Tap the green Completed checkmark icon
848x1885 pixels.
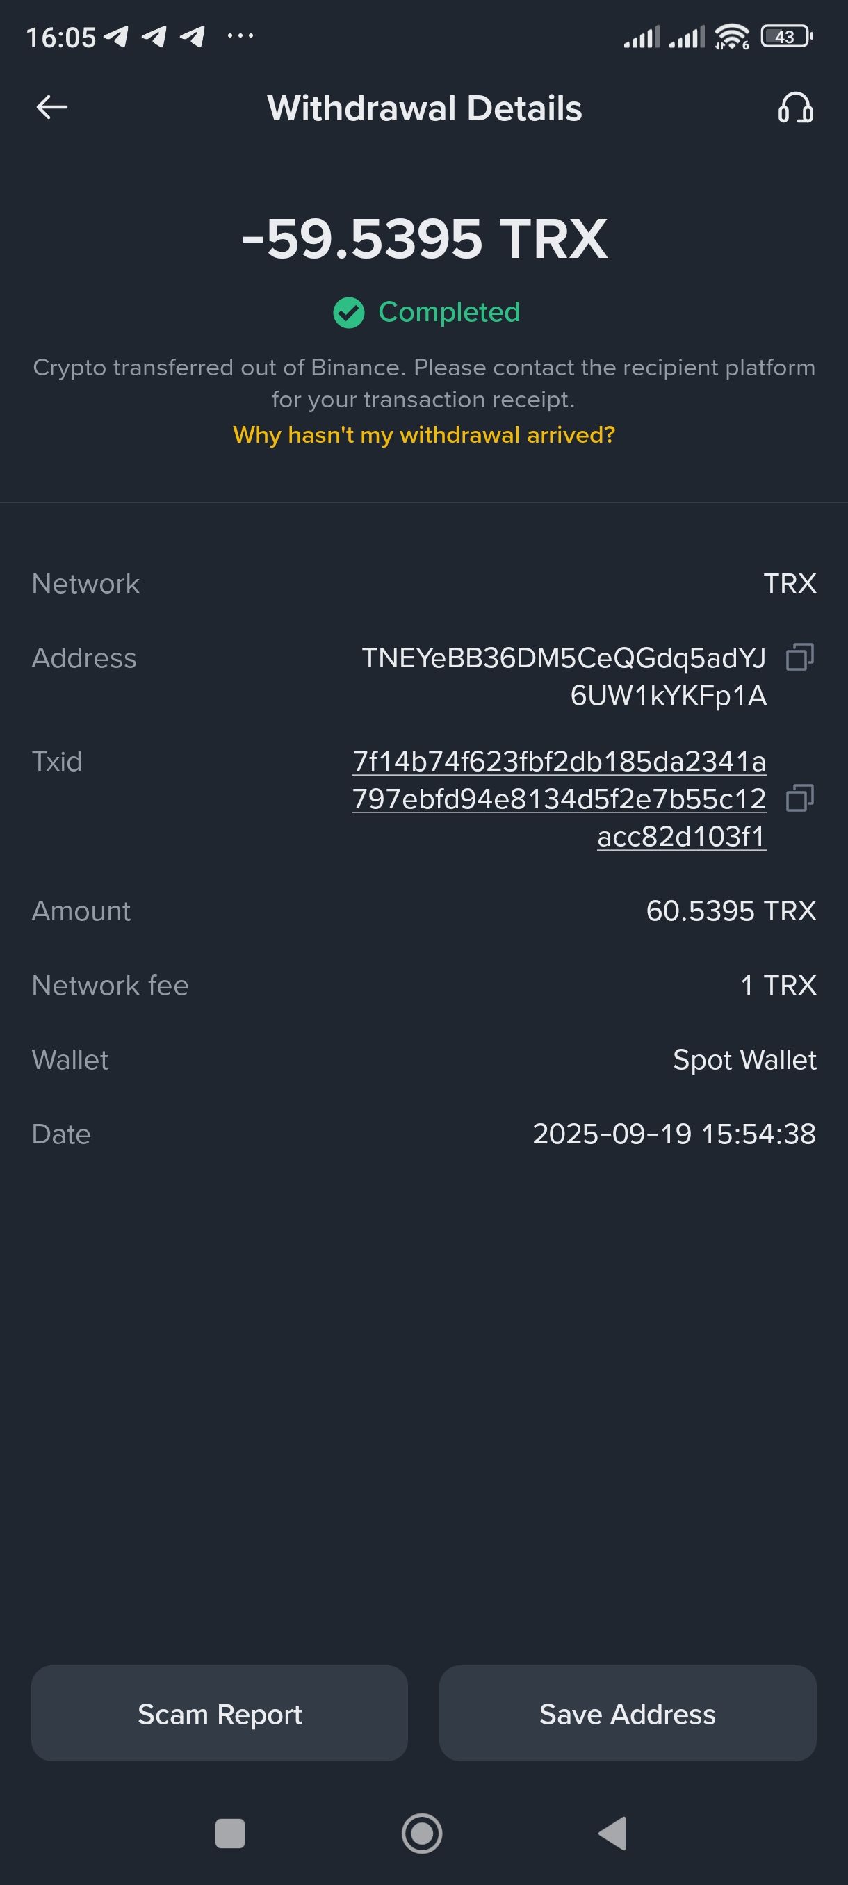pos(348,313)
